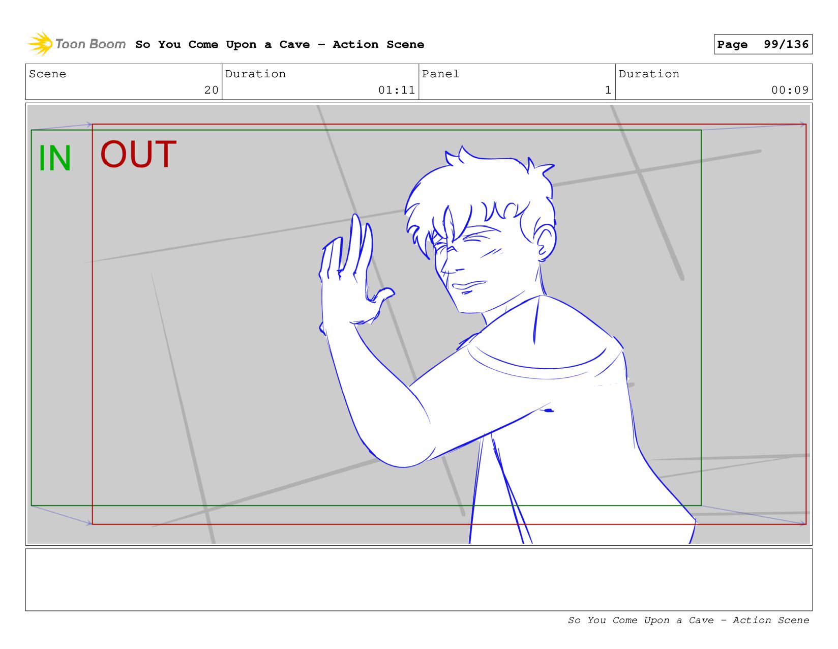The width and height of the screenshot is (838, 649).
Task: Click the scene duration value '01:11'
Action: [x=397, y=90]
